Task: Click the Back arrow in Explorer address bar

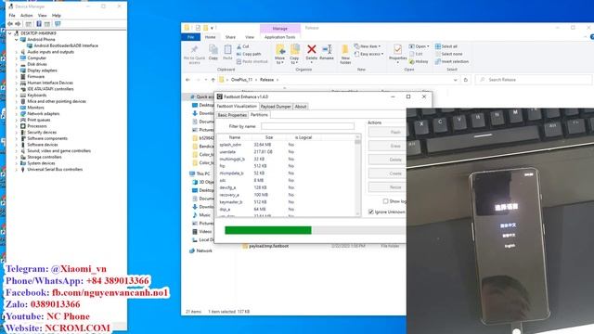Action: tap(187, 80)
